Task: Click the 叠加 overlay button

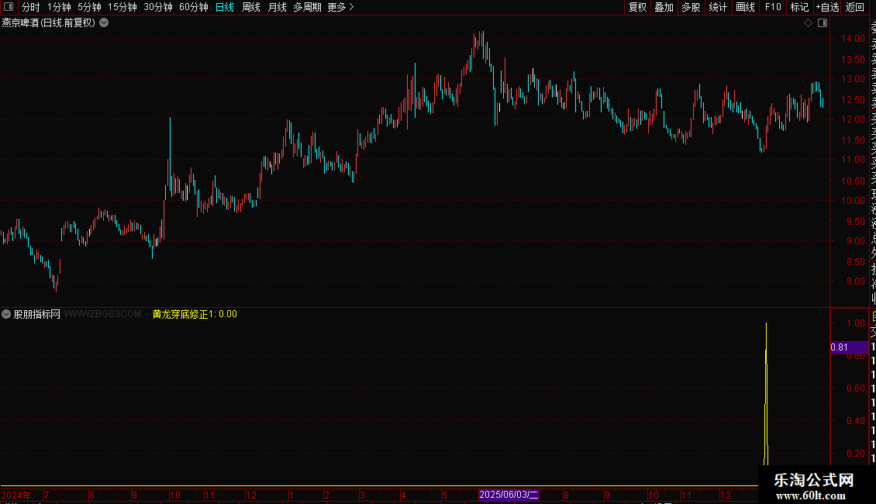Action: click(664, 7)
